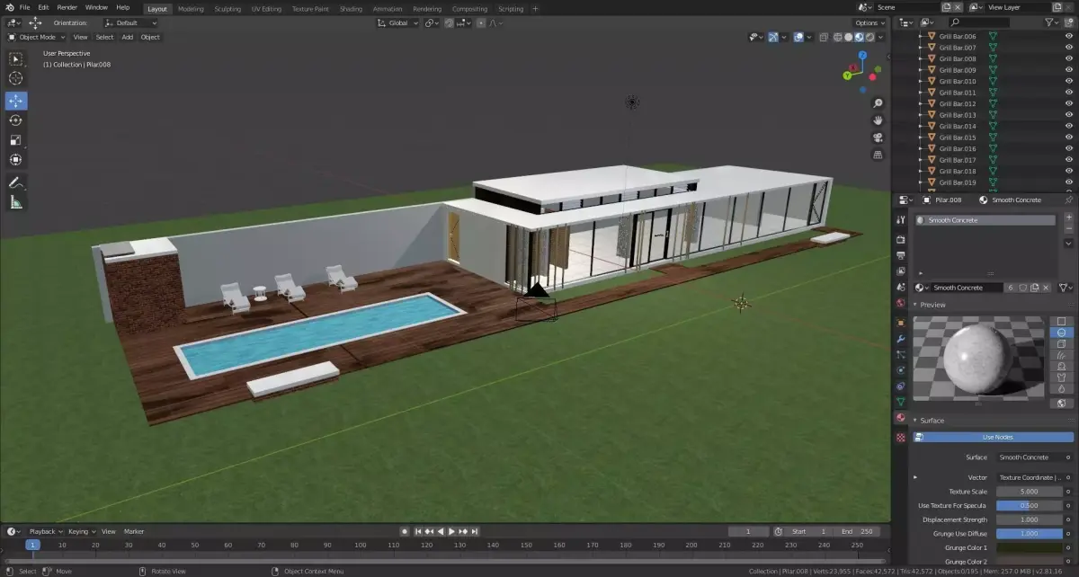
Task: Select Grill Bar.012 in outliner
Action: [x=958, y=103]
